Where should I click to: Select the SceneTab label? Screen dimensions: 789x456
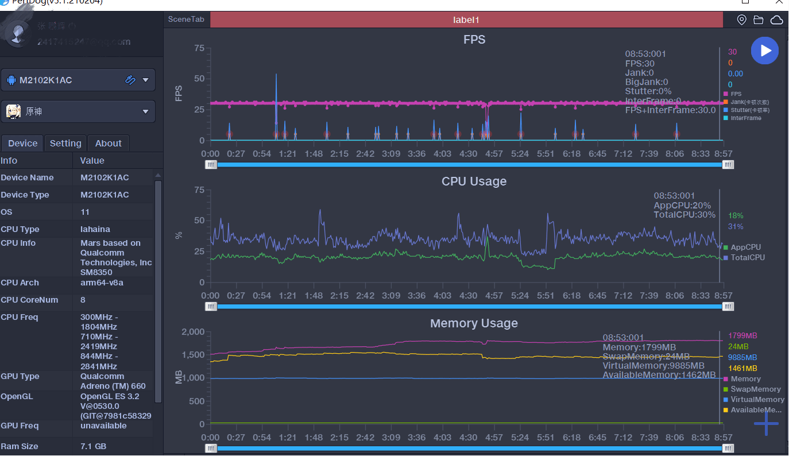pos(185,19)
